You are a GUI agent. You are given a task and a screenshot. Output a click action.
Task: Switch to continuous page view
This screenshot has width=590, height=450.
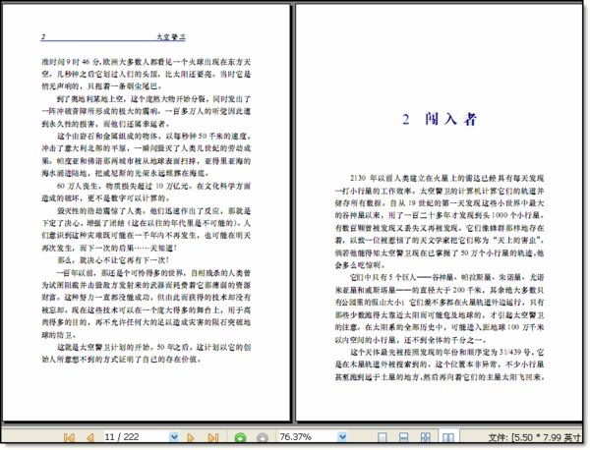404,437
